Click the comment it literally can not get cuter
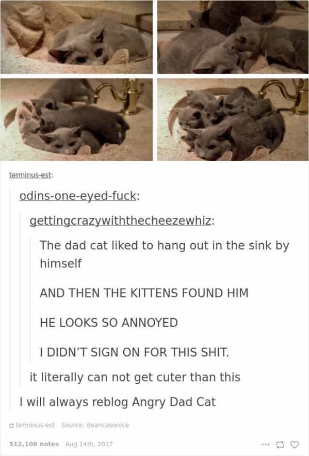Screen dimensions: 309x456 click(x=135, y=377)
